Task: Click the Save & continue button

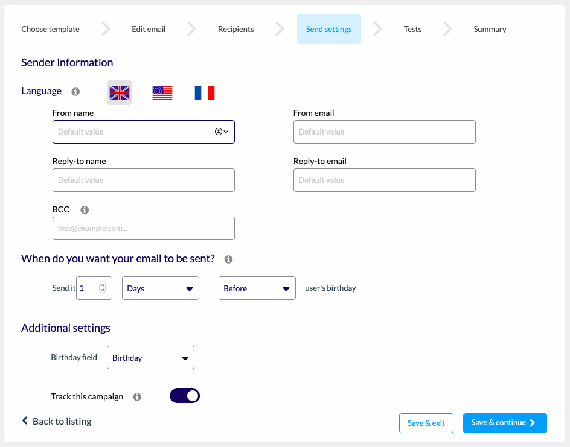Action: pyautogui.click(x=505, y=423)
